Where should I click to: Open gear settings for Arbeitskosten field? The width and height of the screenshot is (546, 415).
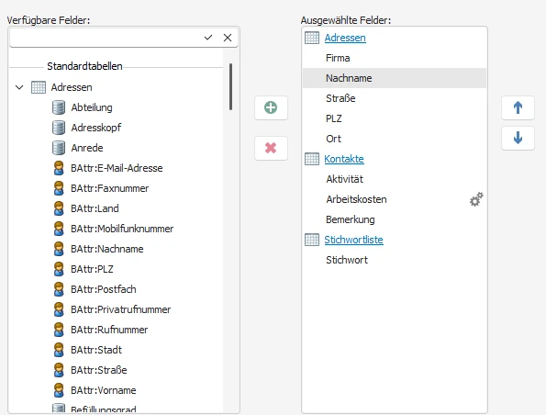[476, 199]
